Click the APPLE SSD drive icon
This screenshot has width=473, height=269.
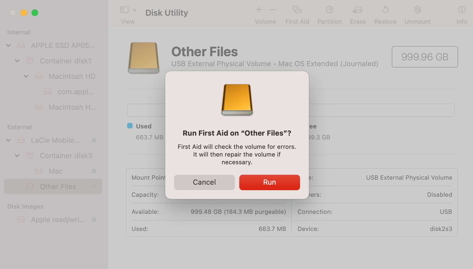21,45
